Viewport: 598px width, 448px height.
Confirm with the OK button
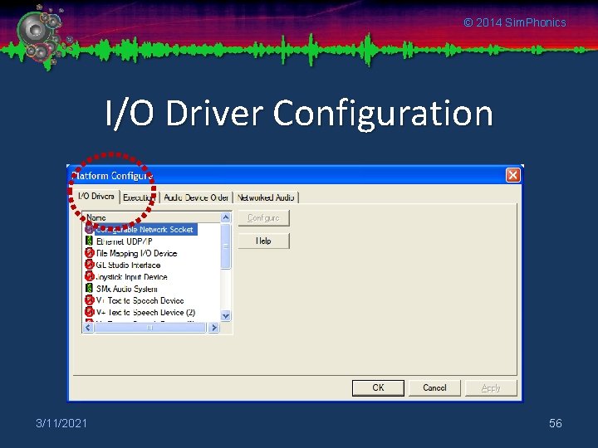pyautogui.click(x=378, y=387)
